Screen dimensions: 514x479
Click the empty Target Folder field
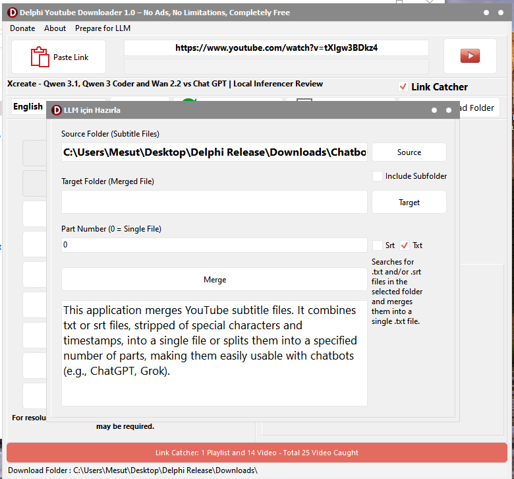(214, 202)
